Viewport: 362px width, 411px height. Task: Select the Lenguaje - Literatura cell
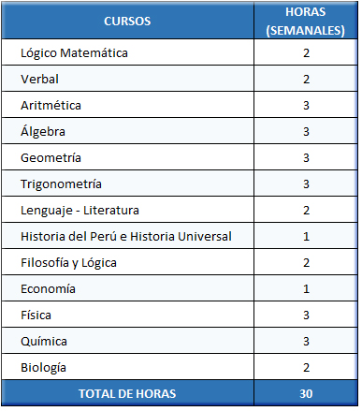coord(127,210)
